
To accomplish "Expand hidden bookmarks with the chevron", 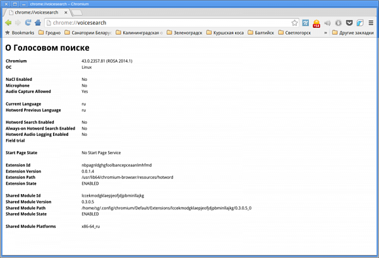I will click(x=325, y=33).
